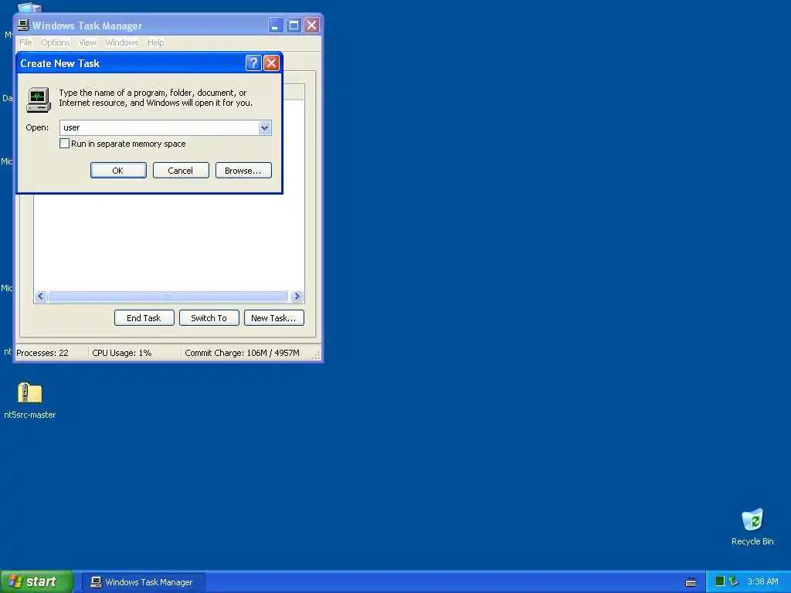Viewport: 791px width, 593px height.
Task: Open the File menu in Task Manager
Action: pos(25,42)
